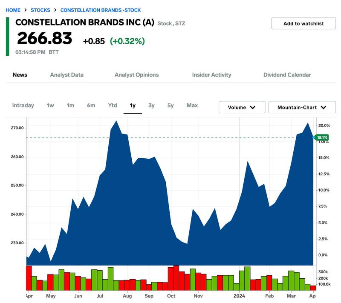
Task: Open the CONSTELLATION BRANDS -STOCK breadcrumb
Action: click(x=101, y=10)
